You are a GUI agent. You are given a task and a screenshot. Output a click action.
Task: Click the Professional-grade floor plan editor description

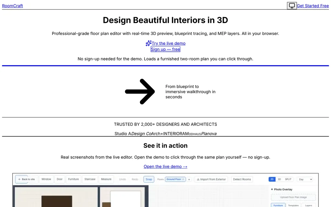coord(165,34)
